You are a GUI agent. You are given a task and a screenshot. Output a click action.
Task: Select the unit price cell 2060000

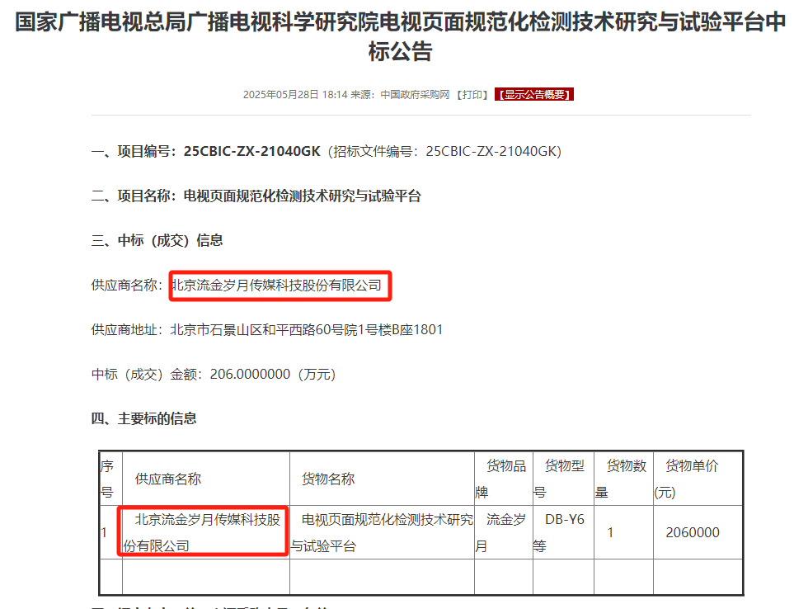point(698,532)
